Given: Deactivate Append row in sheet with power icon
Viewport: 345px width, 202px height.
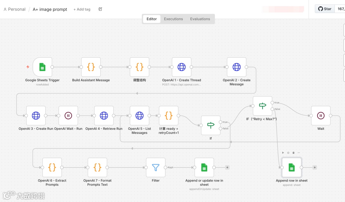Looking at the screenshot, I should tap(288, 153).
